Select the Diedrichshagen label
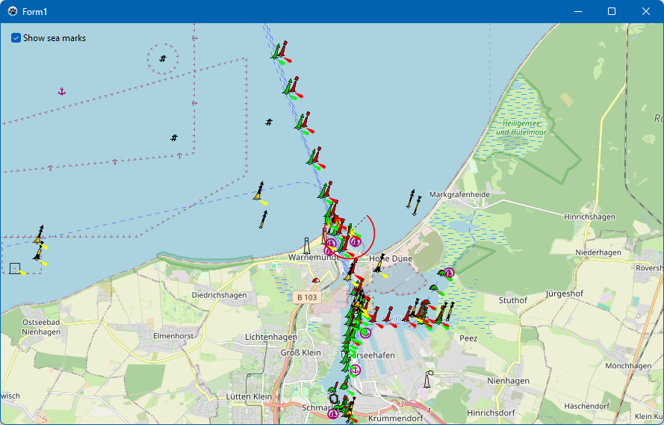Image resolution: width=664 pixels, height=425 pixels. [x=219, y=295]
